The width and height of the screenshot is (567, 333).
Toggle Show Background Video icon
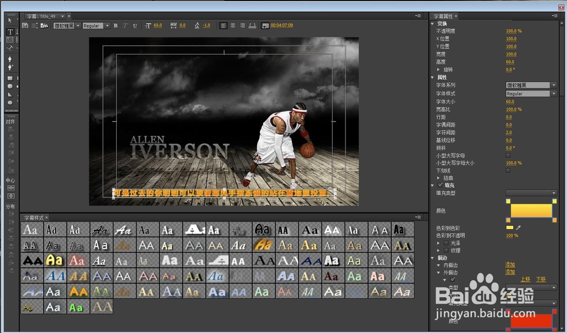(x=265, y=25)
